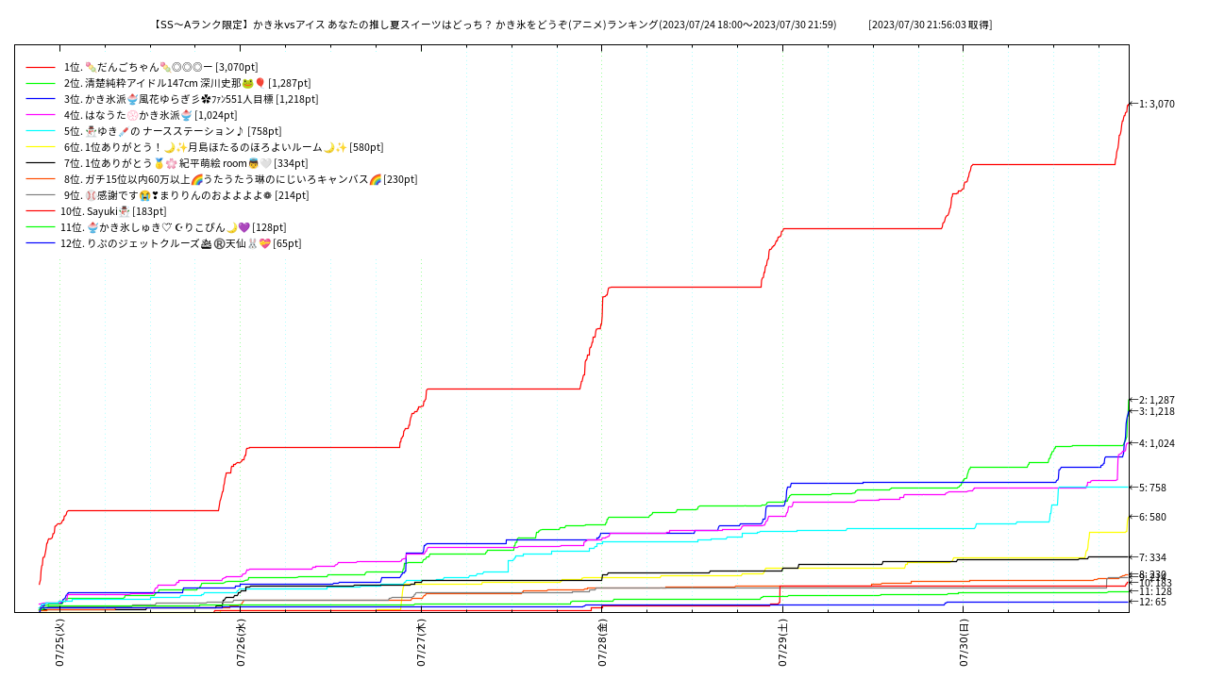Click the end-of-line label '6: 580'
The height and width of the screenshot is (679, 1208).
click(1152, 517)
